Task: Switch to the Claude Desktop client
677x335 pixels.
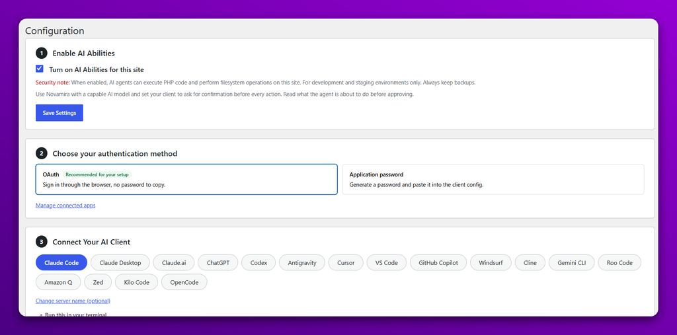Action: [120, 262]
